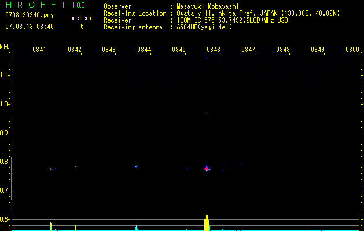
Task: Click the 0.7 kHz frequency axis label
Action: 5,191
